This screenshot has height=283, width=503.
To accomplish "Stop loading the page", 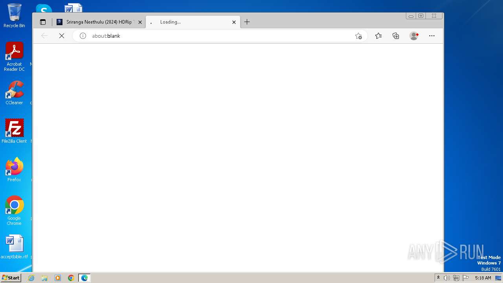I will click(62, 36).
